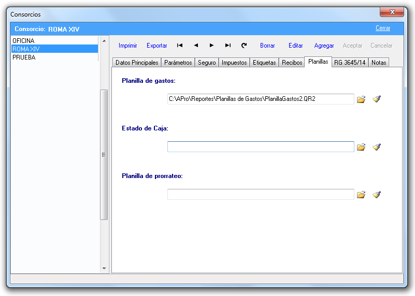Click next record arrow
Screen dimensions: 415x296
click(x=212, y=46)
